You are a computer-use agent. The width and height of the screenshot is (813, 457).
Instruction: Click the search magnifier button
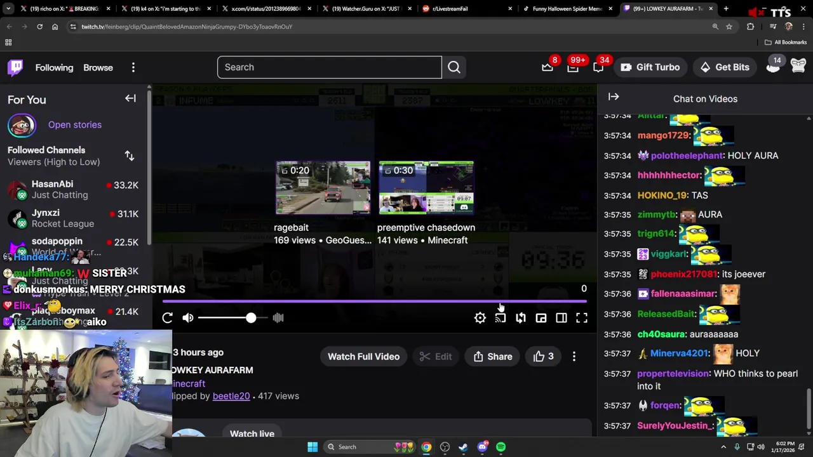point(454,67)
